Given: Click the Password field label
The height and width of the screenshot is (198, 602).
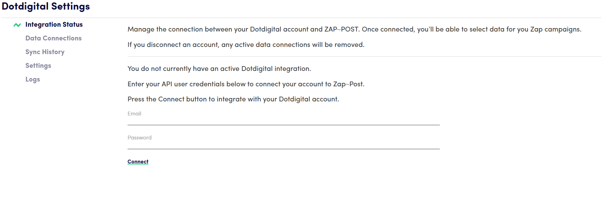Looking at the screenshot, I should coord(140,138).
